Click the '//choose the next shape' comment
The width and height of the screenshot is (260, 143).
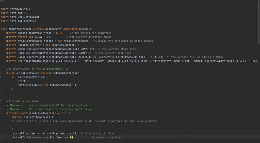[97, 133]
